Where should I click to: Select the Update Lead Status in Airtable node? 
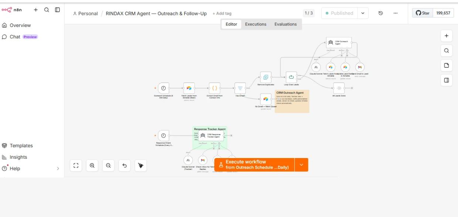tap(345, 67)
